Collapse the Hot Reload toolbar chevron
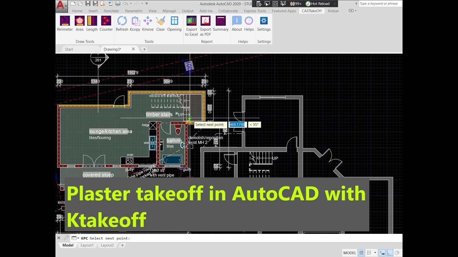The width and height of the screenshot is (458, 257). (335, 4)
